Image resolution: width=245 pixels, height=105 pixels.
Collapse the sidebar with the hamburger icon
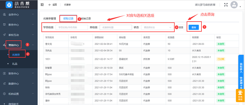click(x=42, y=5)
